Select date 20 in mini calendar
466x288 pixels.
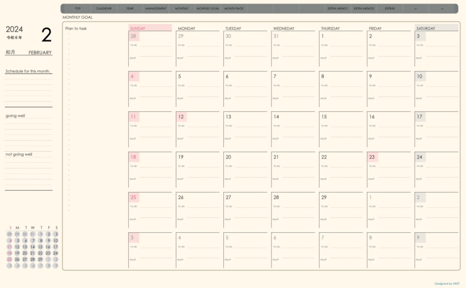tap(25, 253)
